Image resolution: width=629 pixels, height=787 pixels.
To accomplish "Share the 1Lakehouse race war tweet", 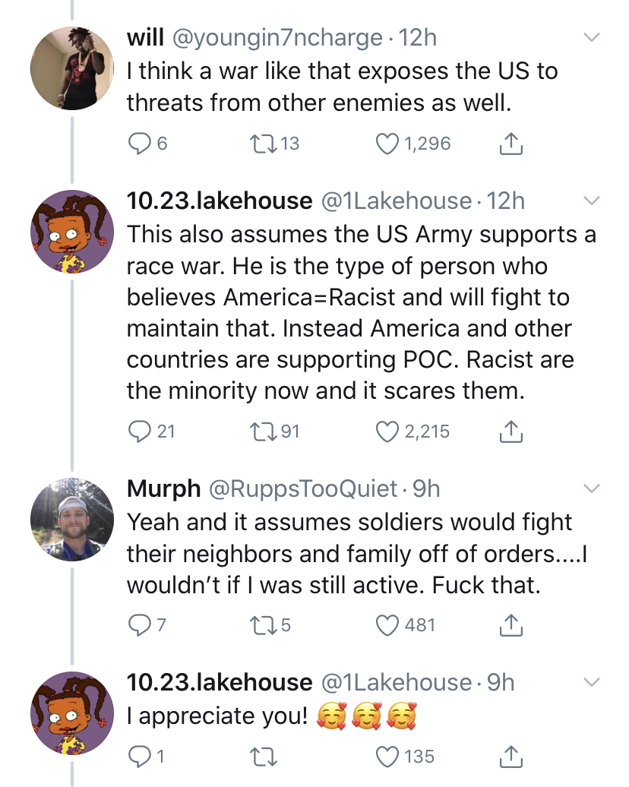I will click(x=510, y=431).
